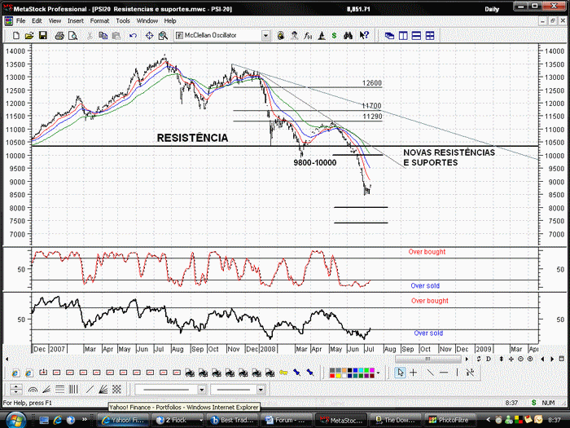Expand the color palette dropdown arrow
This screenshot has height=428, width=570.
click(x=379, y=373)
